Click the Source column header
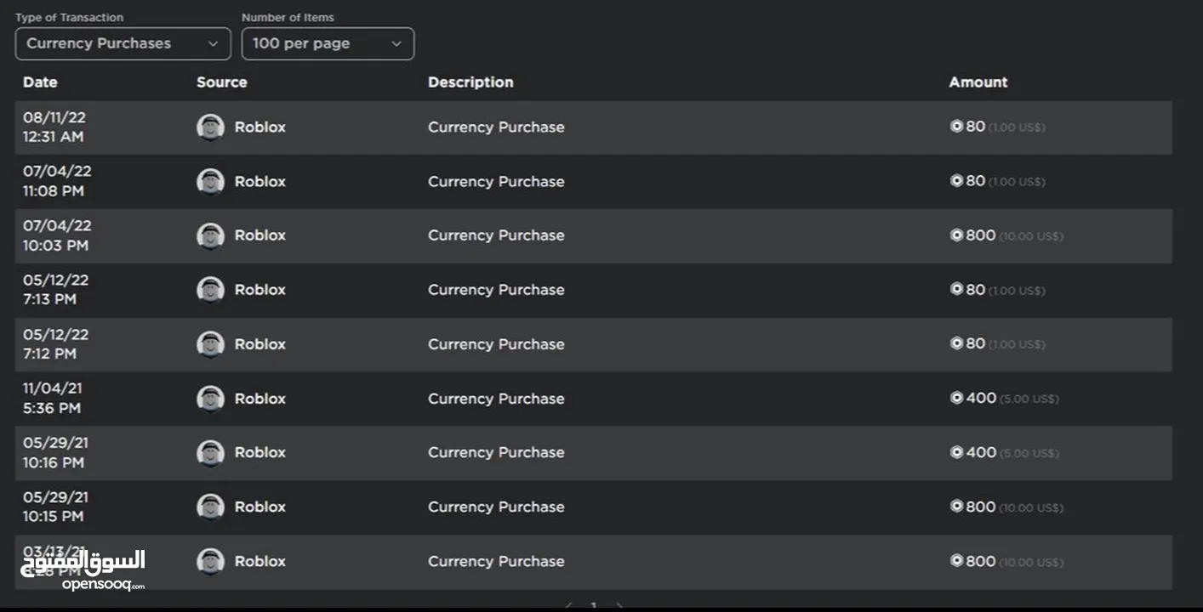Viewport: 1203px width, 612px height. (x=222, y=82)
